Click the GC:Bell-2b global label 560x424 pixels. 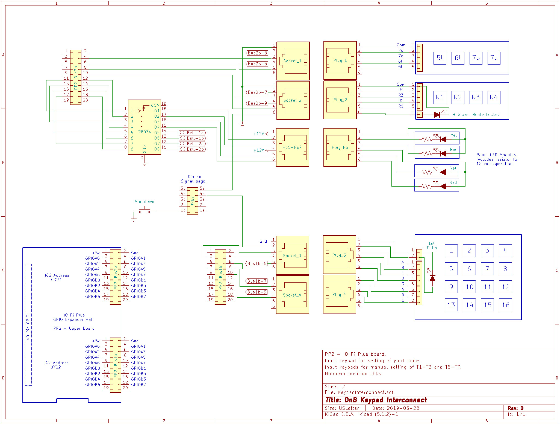click(x=192, y=149)
